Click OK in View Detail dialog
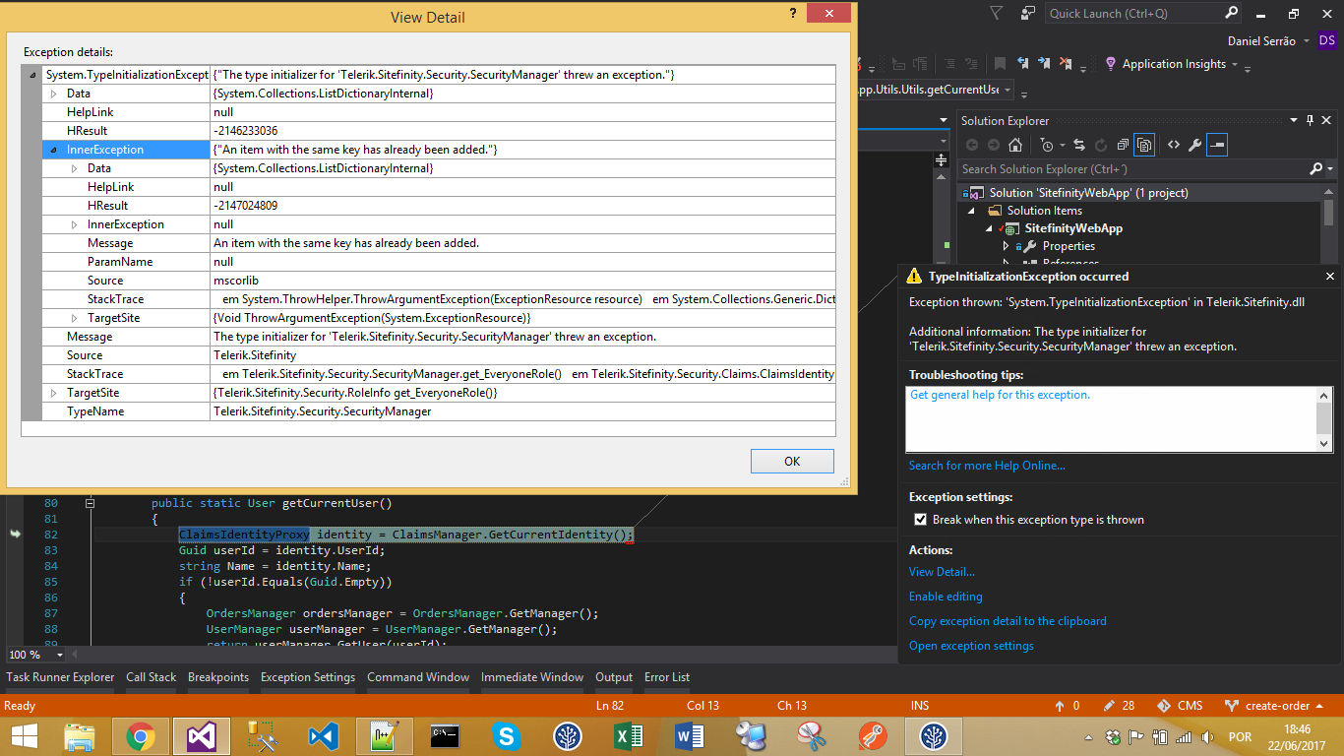The height and width of the screenshot is (756, 1344). click(x=792, y=461)
